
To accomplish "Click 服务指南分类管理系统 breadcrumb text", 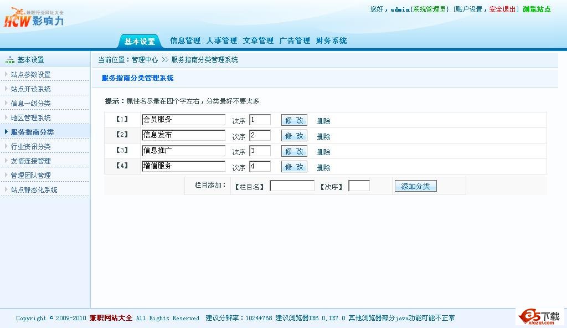I will point(205,60).
